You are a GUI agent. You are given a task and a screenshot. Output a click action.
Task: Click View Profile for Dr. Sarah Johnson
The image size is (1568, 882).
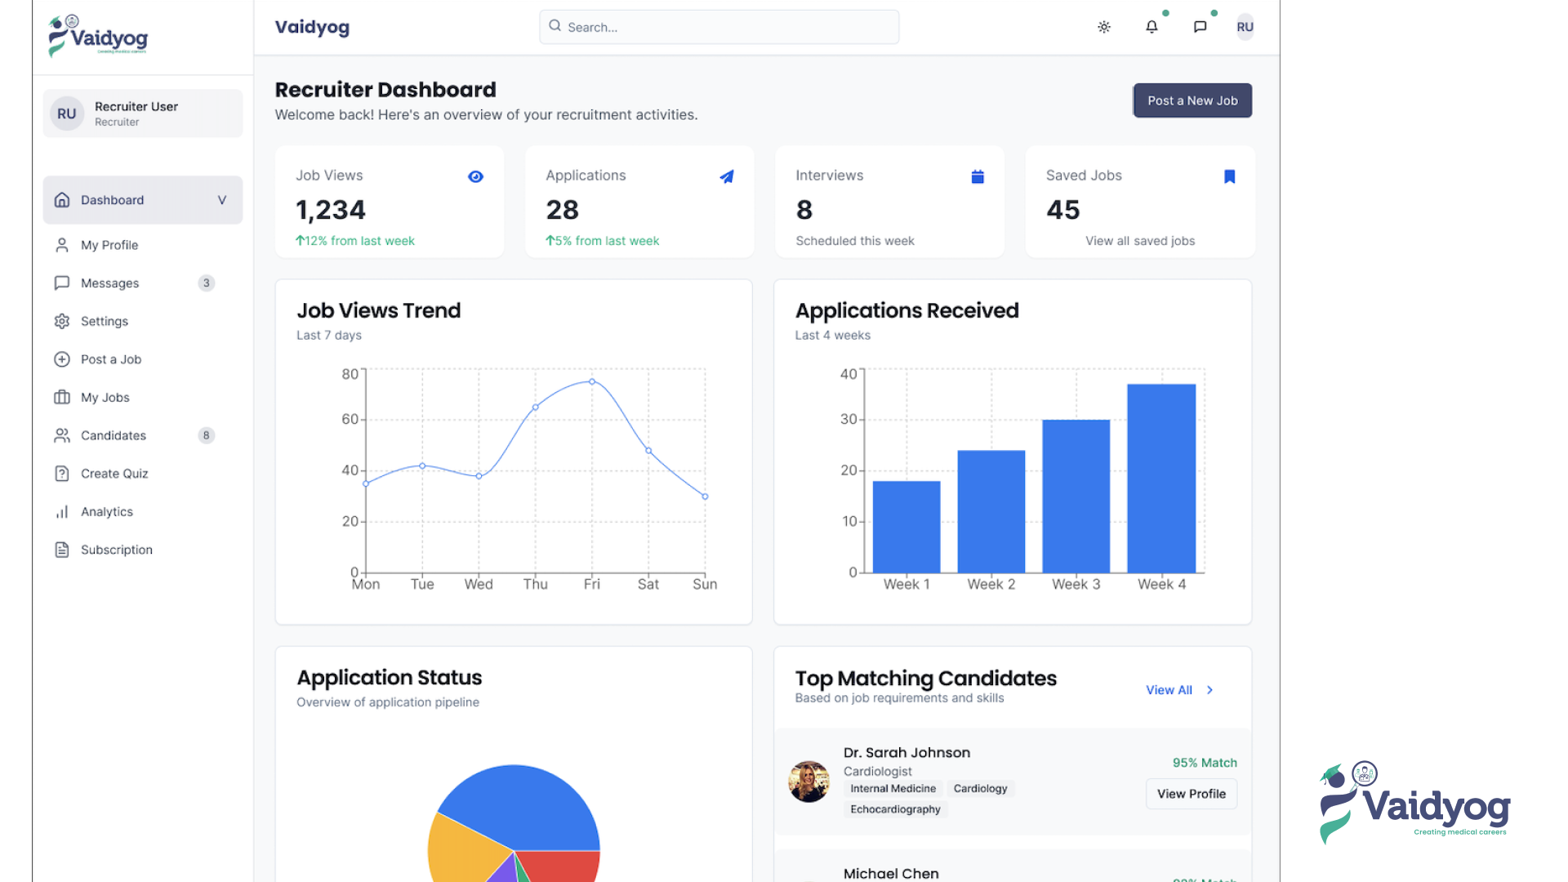(x=1192, y=794)
